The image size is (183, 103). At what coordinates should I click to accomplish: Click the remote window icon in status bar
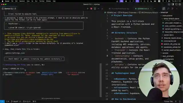[x=2, y=101]
